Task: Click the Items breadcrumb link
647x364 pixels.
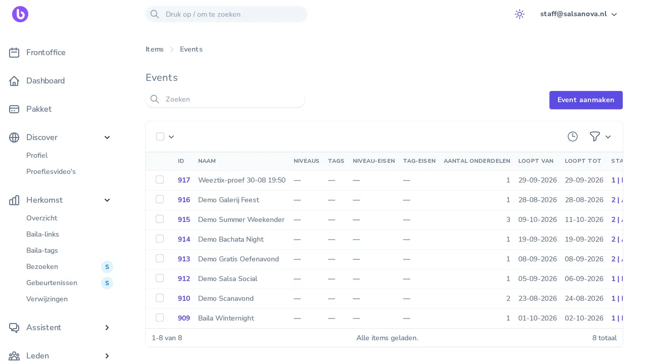Action: (155, 50)
